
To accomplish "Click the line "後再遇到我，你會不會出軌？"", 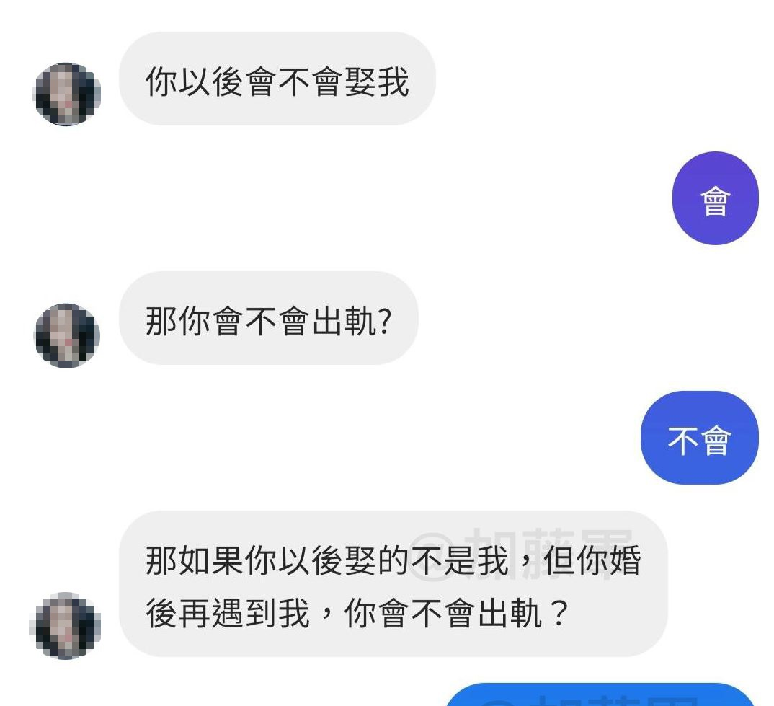I will (x=357, y=613).
